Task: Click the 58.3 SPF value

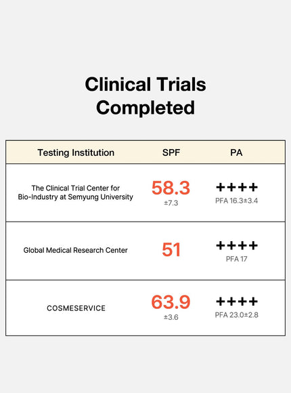Action: pyautogui.click(x=171, y=188)
